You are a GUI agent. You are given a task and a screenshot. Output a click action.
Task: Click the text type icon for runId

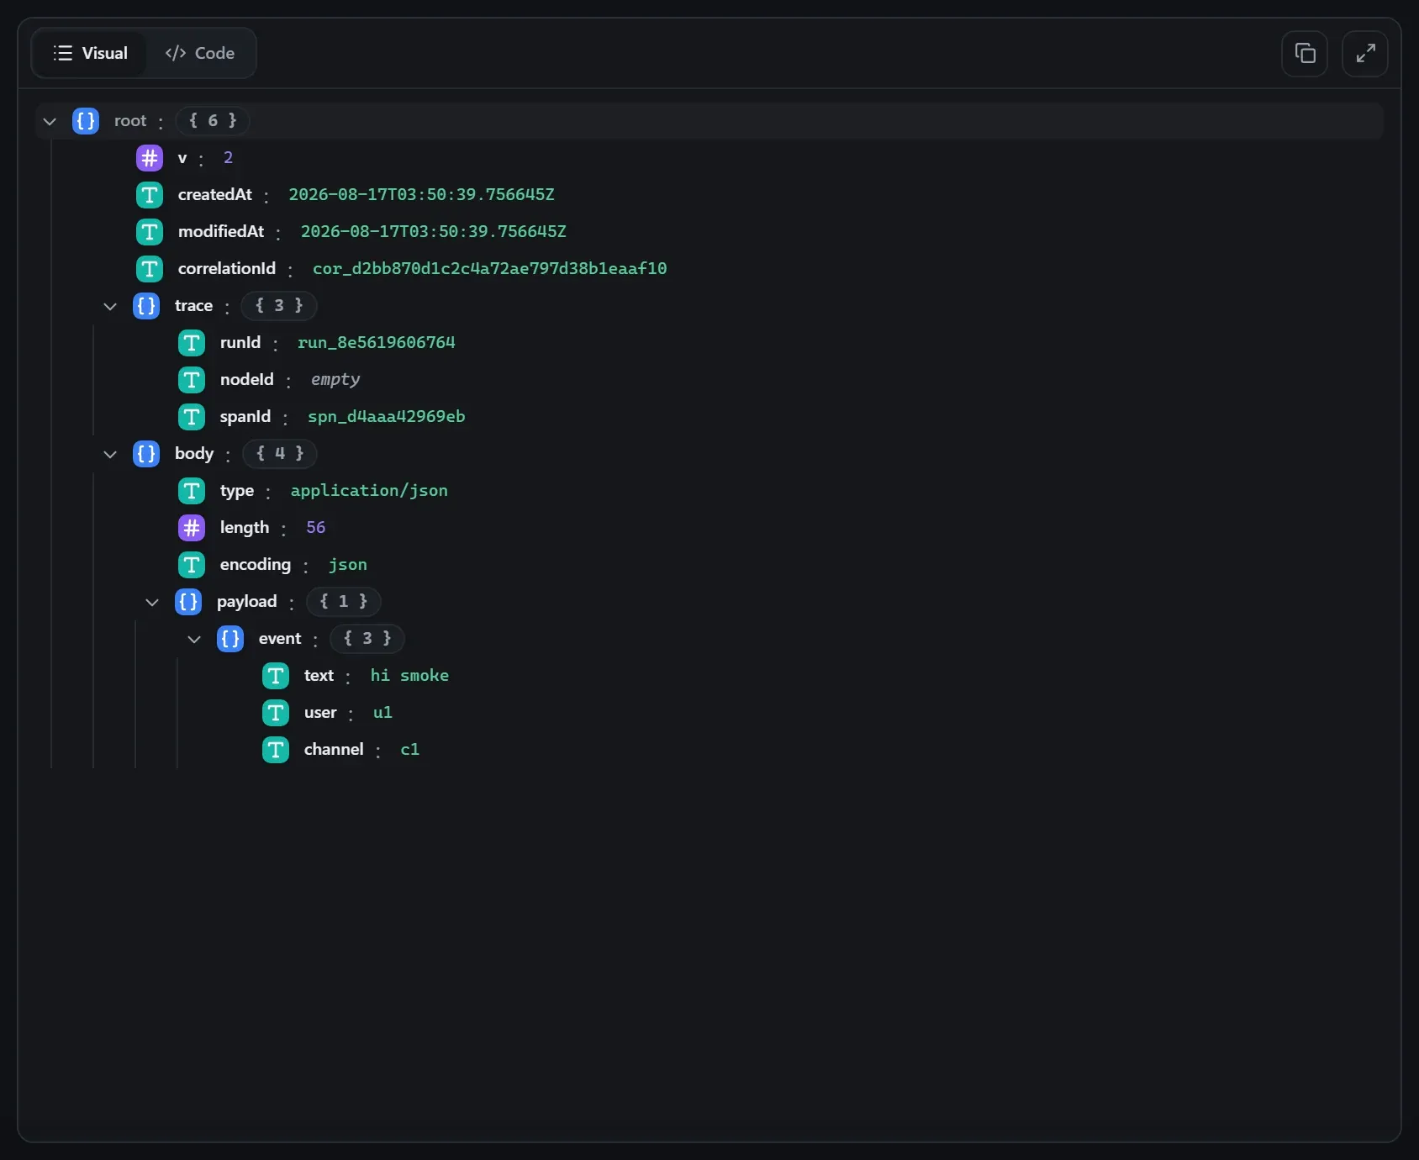point(192,343)
